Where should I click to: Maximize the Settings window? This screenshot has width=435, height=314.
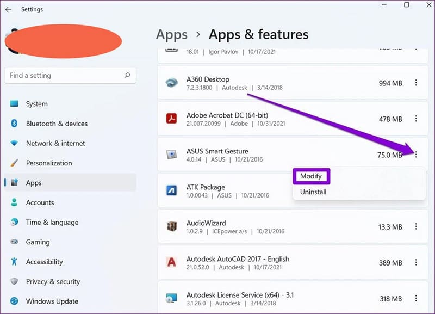[x=406, y=5]
